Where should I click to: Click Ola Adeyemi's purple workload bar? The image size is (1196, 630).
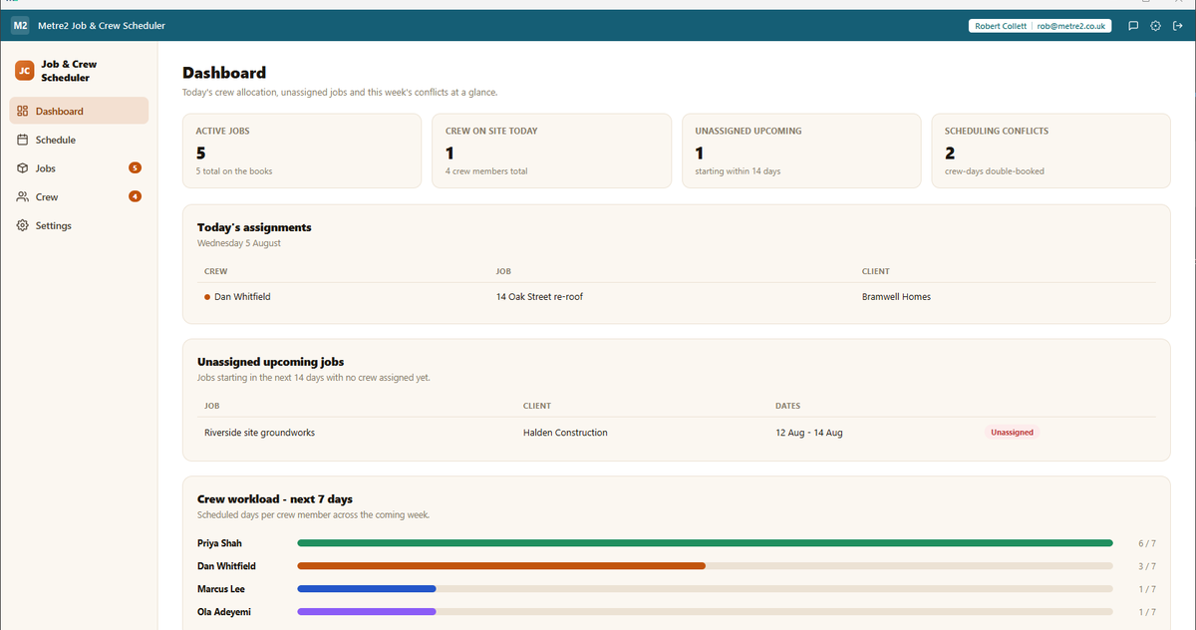point(367,612)
